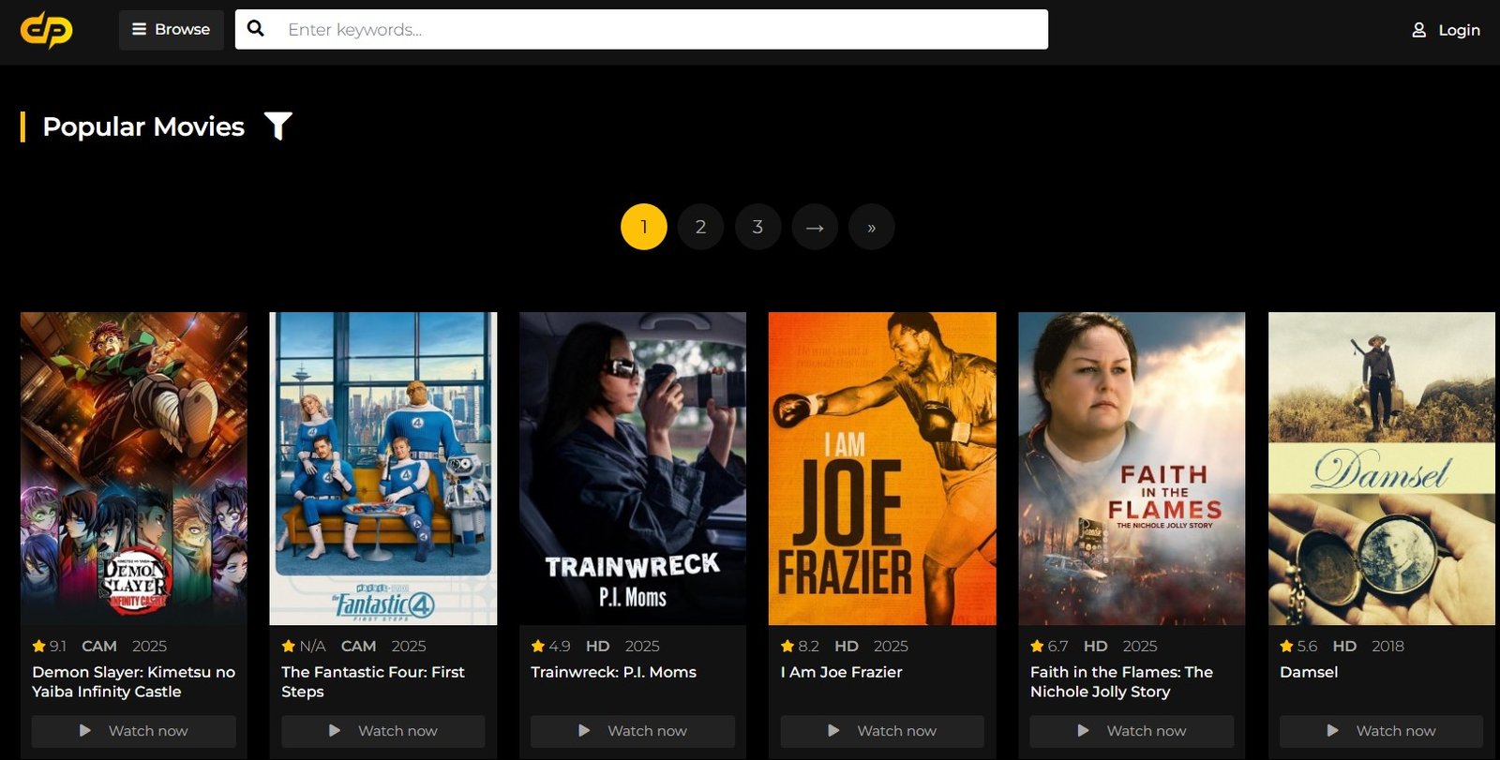The width and height of the screenshot is (1500, 760).
Task: Jump to last page double chevron
Action: click(872, 227)
